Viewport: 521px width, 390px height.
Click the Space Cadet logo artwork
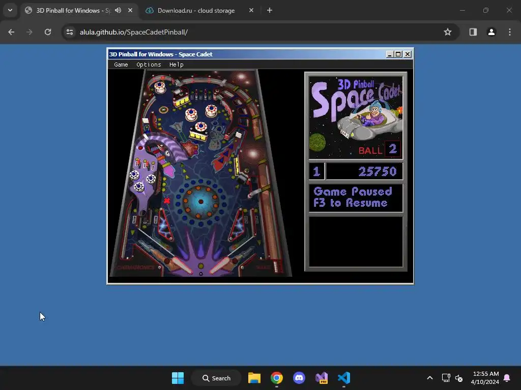pyautogui.click(x=356, y=117)
